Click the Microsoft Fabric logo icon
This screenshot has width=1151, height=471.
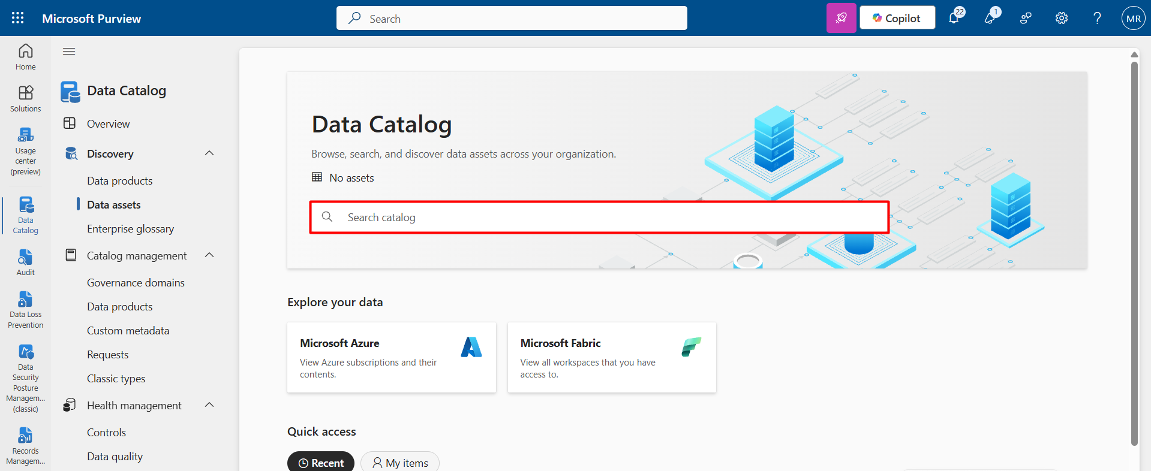tap(692, 347)
